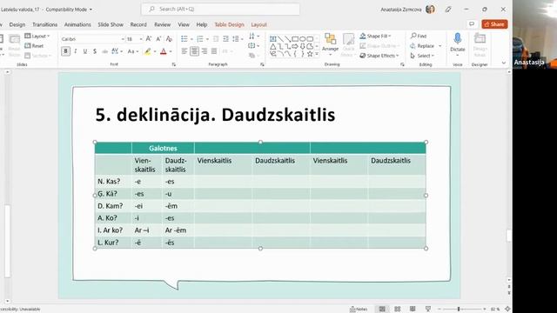The image size is (557, 313).
Task: Toggle Bold formatting
Action: 65,51
